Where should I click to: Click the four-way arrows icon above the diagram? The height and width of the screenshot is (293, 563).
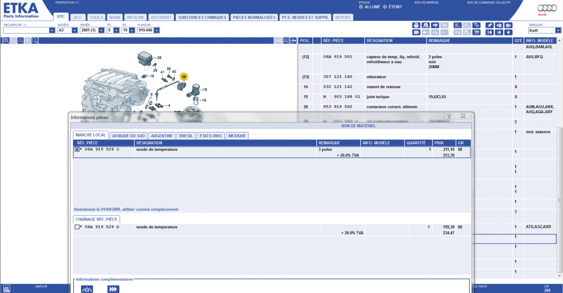pos(293,41)
